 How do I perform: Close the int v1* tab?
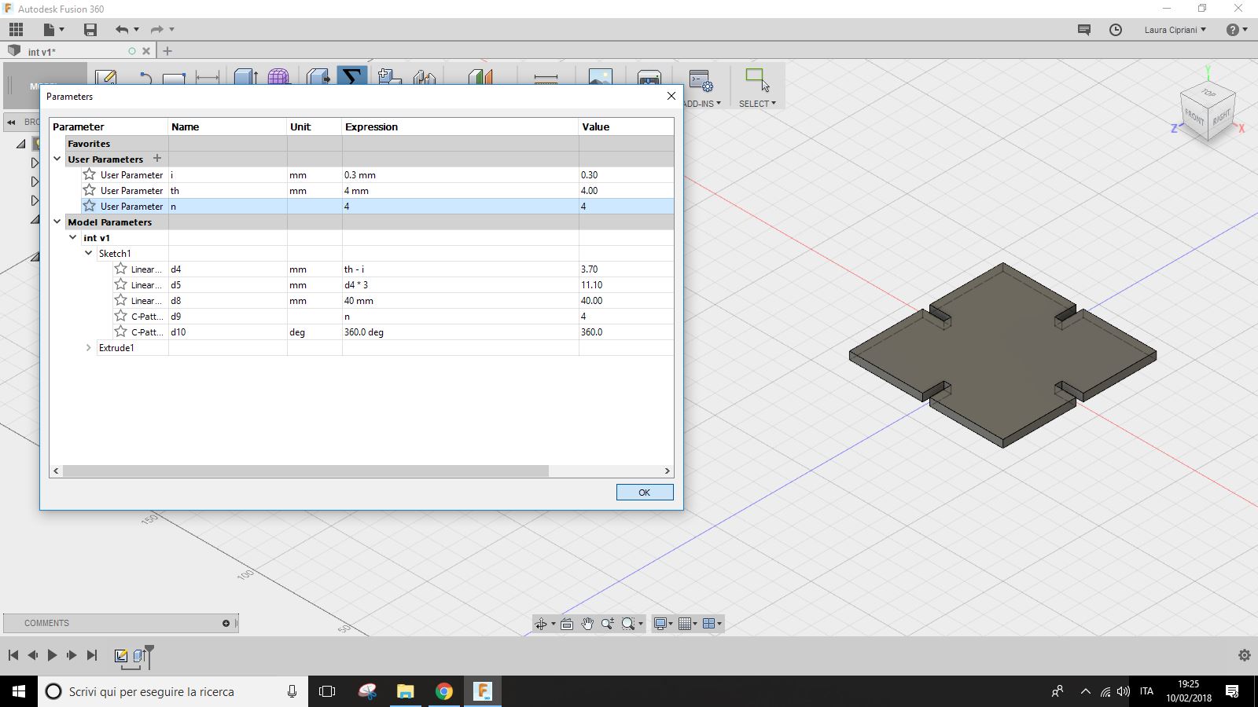[x=146, y=51]
